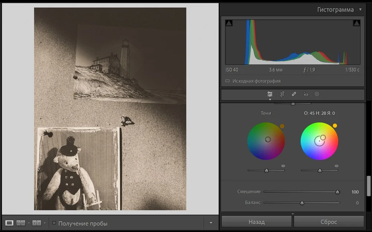Switch to before/after RA comparison view
This screenshot has width=372, height=232.
[x=21, y=223]
